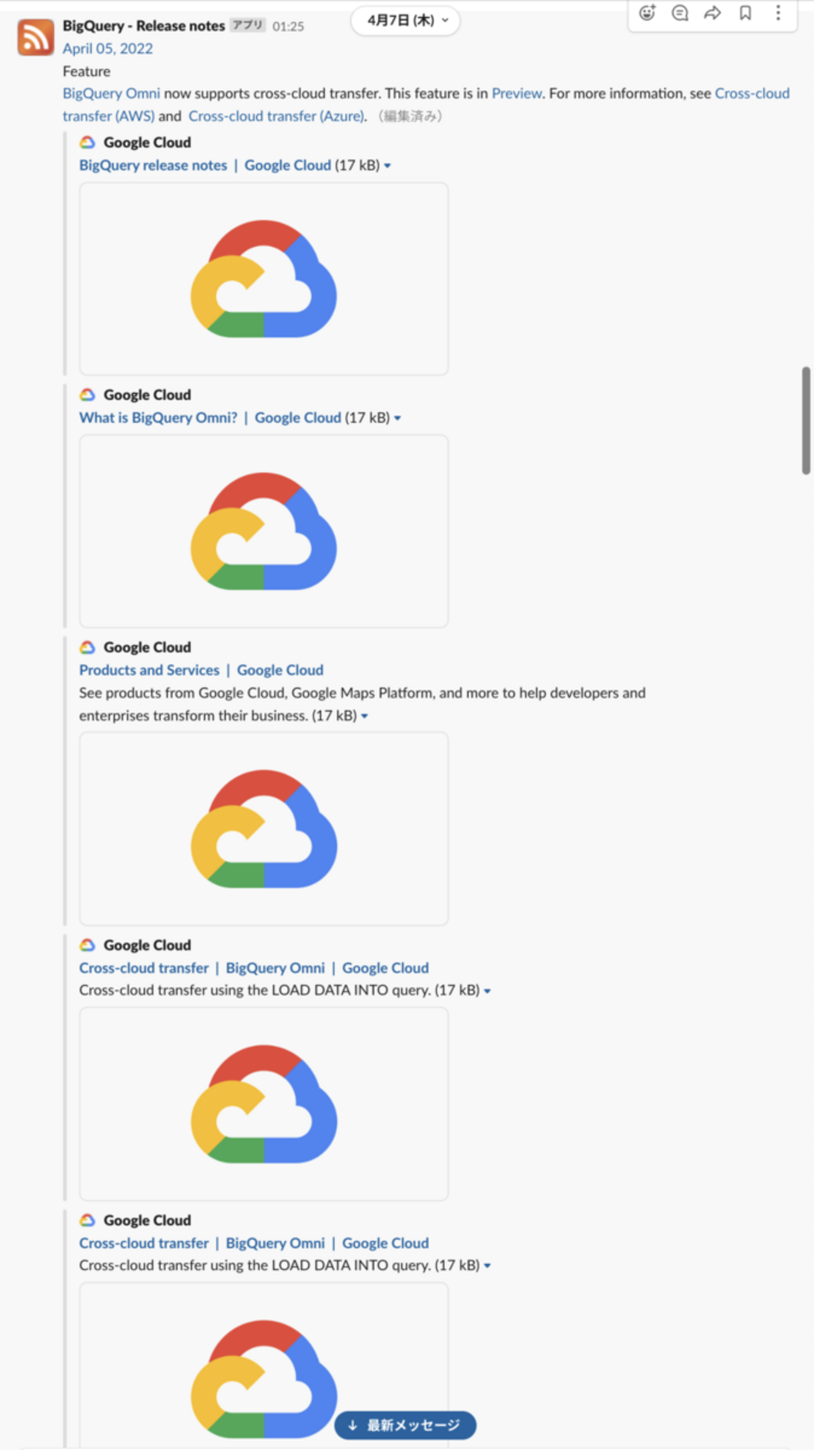Collapse the Products and Services preview image
Viewport: 814px width, 1450px height.
click(364, 716)
